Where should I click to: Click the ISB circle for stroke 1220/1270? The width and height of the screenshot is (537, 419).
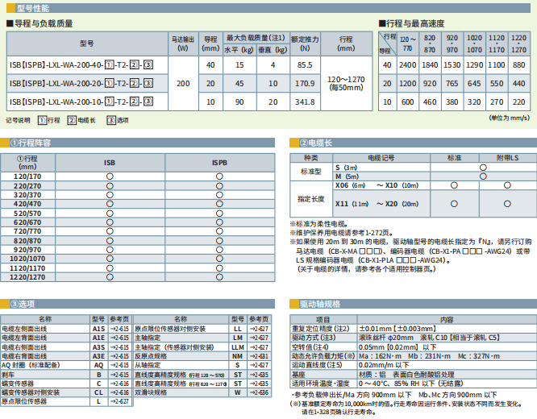(x=109, y=277)
